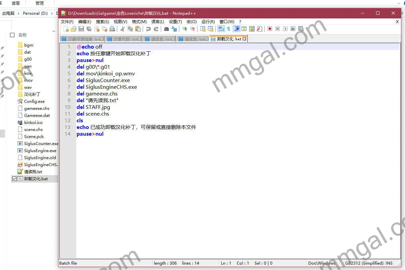Click the GB2312 (Simplified) encoding in status bar
This screenshot has height=270, width=405.
[364, 263]
